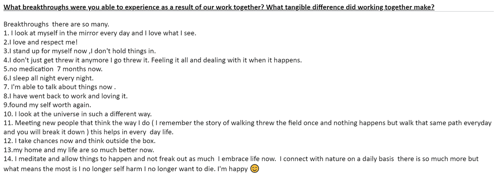The image size is (497, 179).
Task: Click item 8 about going back to work
Action: pyautogui.click(x=66, y=96)
